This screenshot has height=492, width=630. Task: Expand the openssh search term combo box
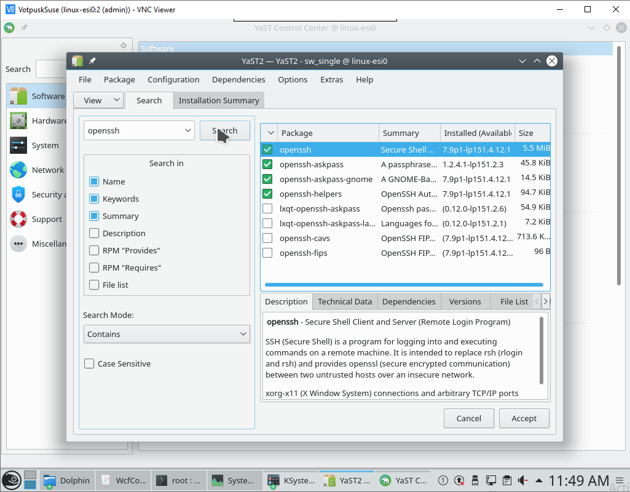click(187, 130)
